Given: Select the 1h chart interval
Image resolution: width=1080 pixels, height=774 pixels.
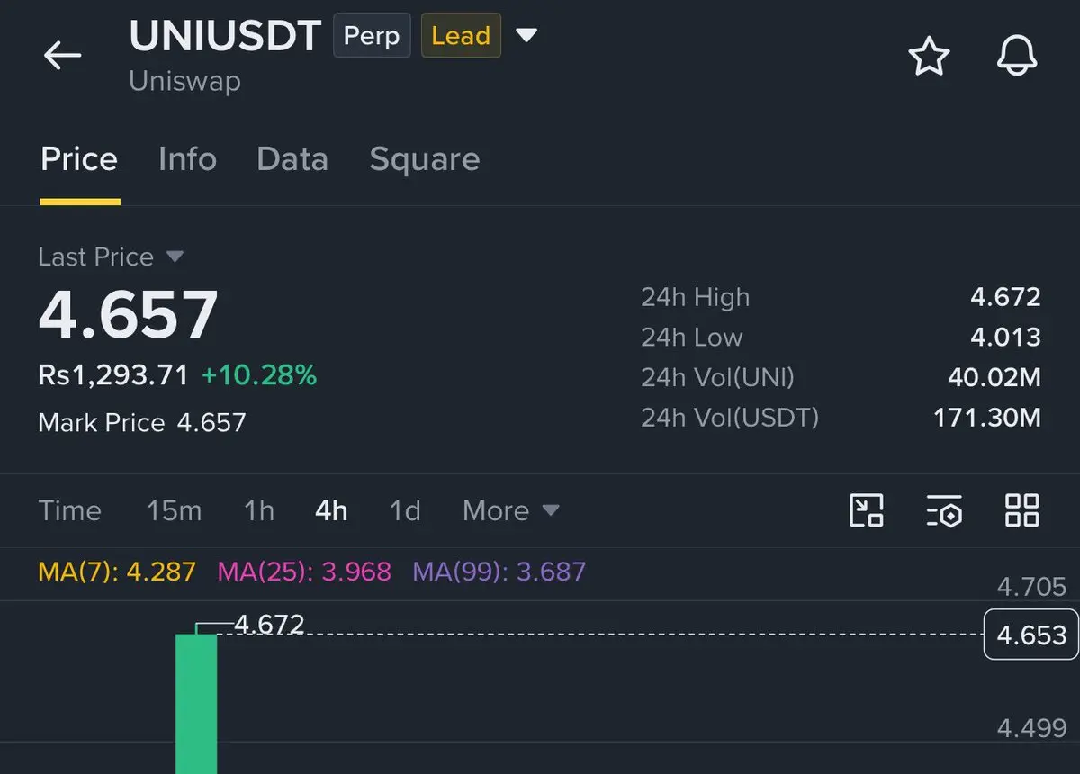Looking at the screenshot, I should [x=259, y=511].
